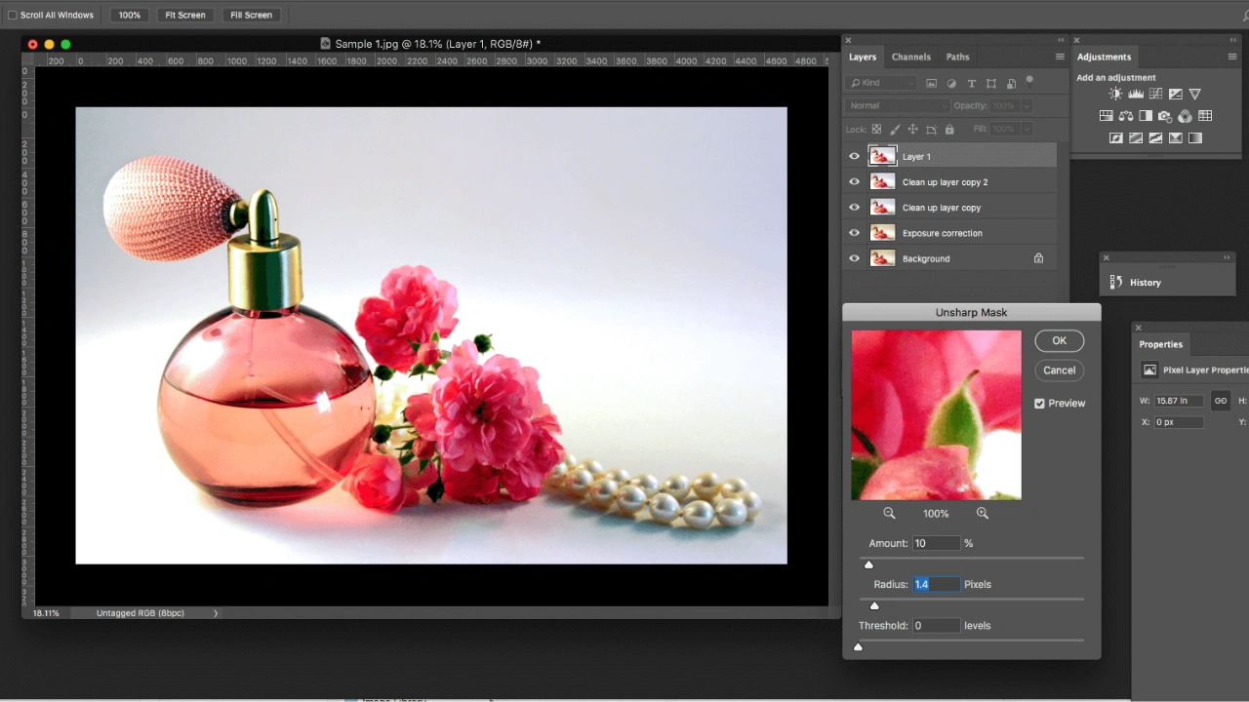
Task: Click the Lock All padlock icon
Action: point(948,129)
